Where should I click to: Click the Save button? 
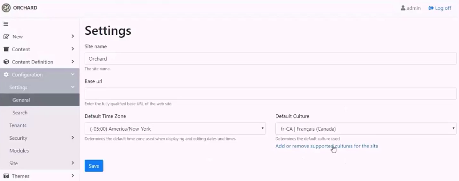[x=94, y=166]
